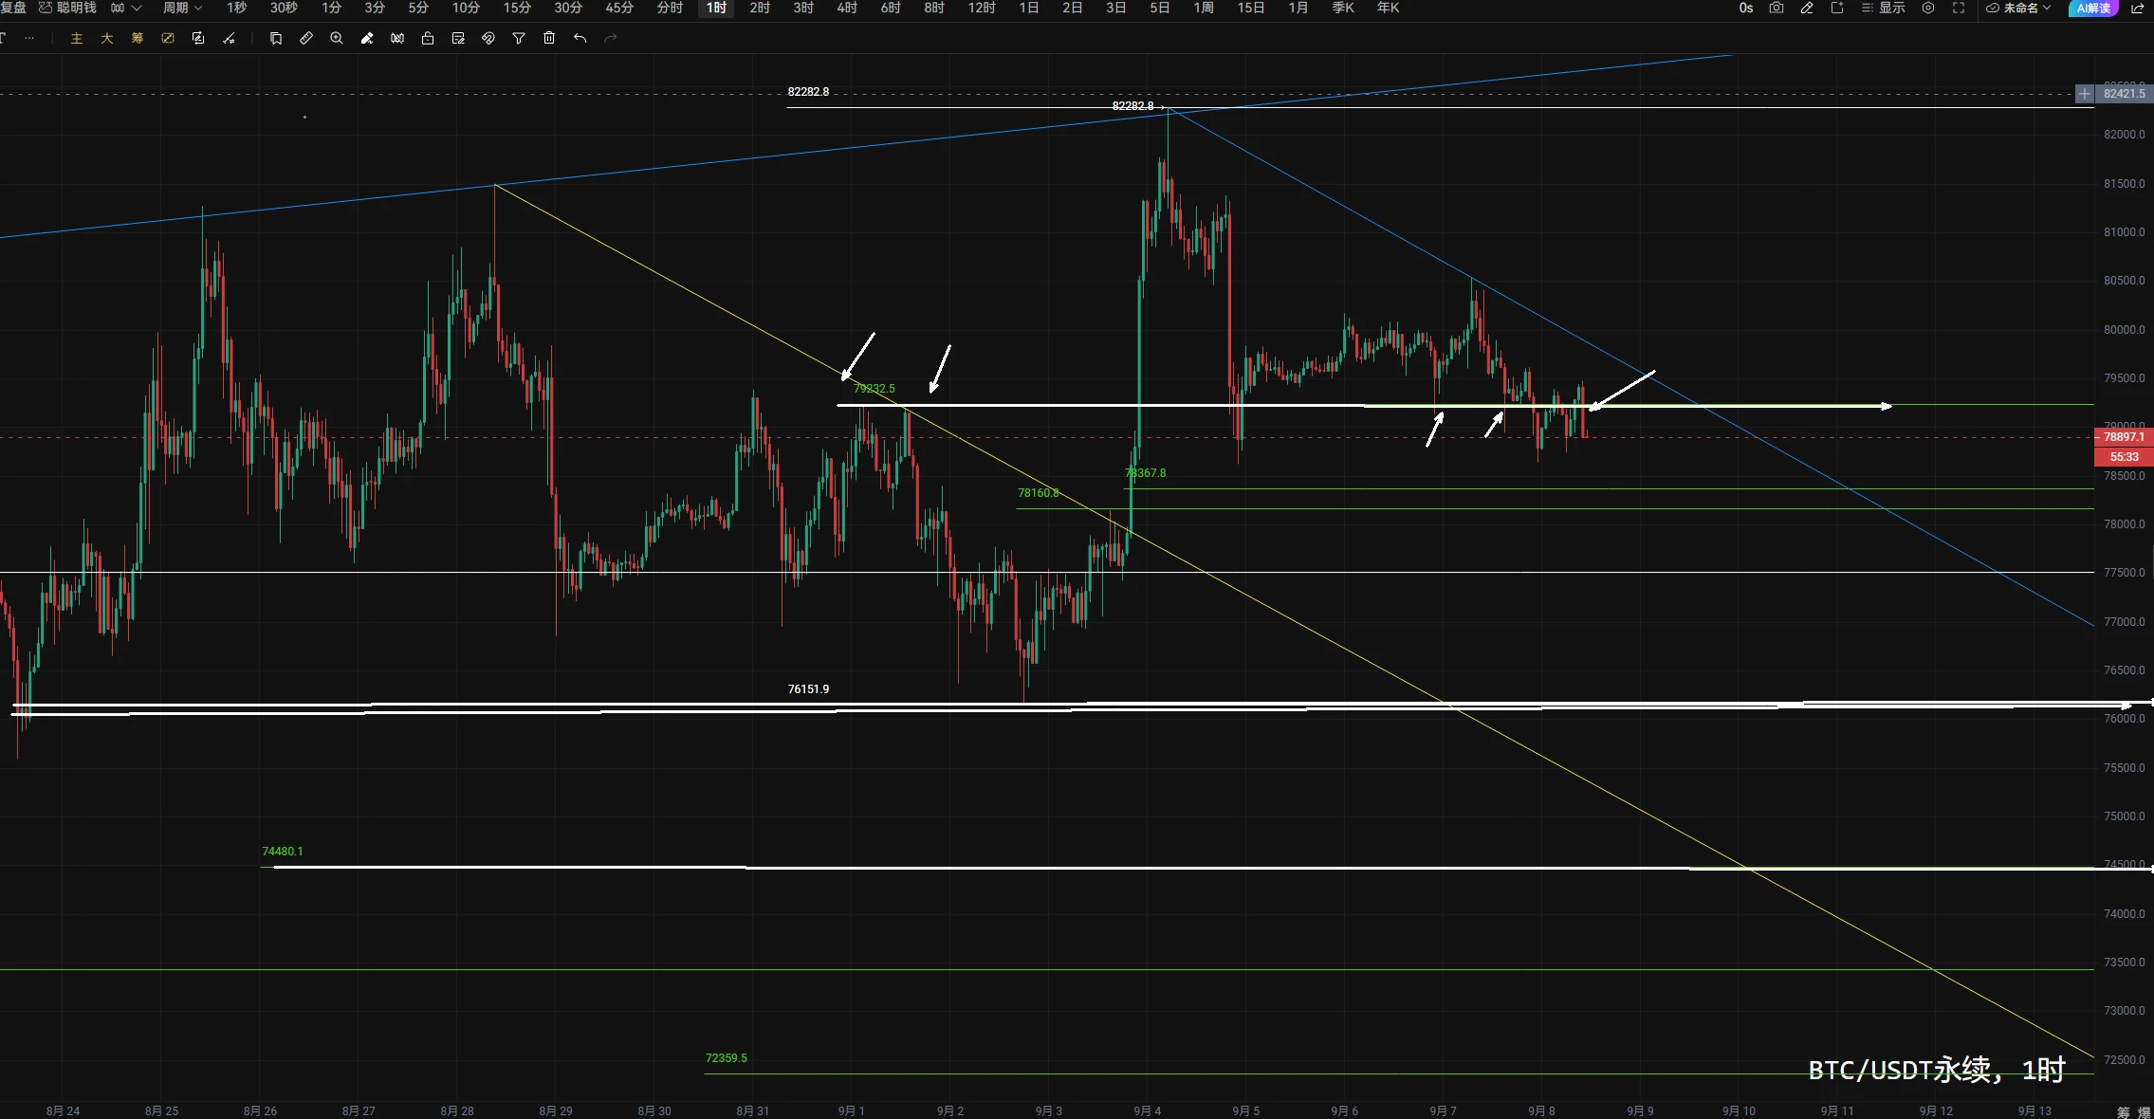Click the 78160.8 green price label
2154x1119 pixels.
point(1039,493)
